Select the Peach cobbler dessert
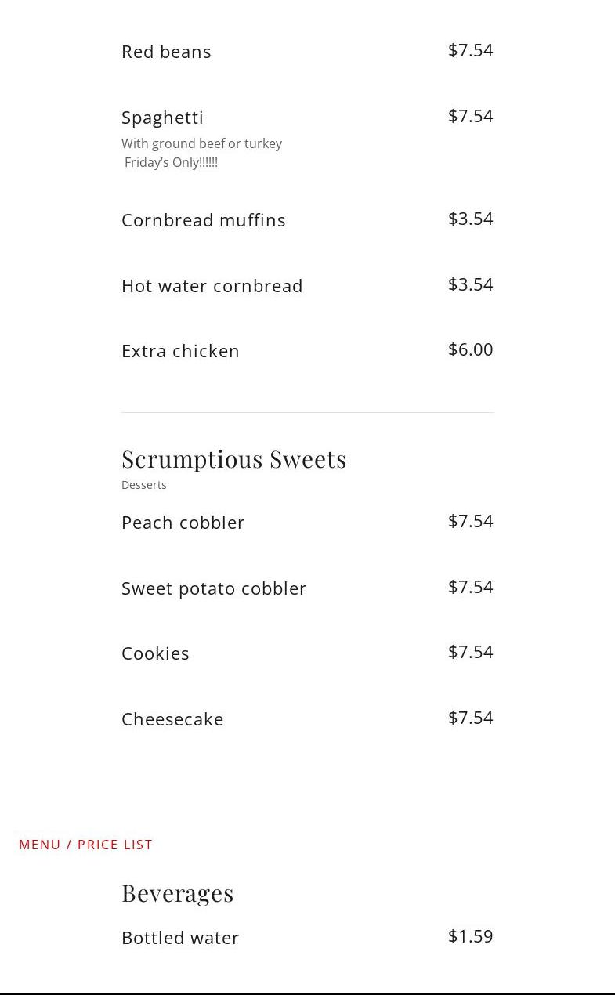 pos(183,523)
